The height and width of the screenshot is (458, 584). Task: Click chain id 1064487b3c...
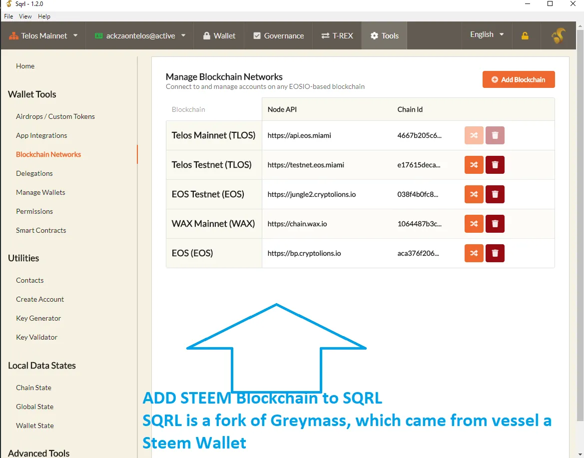point(419,223)
